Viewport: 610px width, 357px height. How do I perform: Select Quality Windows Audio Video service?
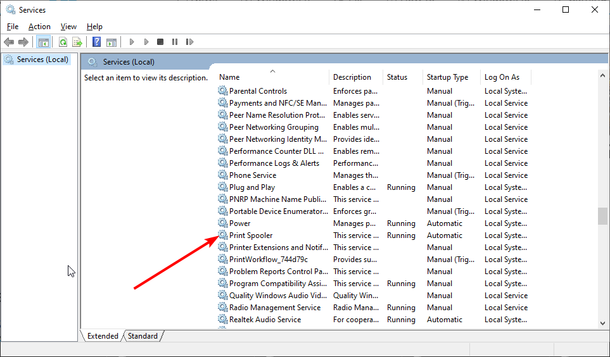(278, 296)
